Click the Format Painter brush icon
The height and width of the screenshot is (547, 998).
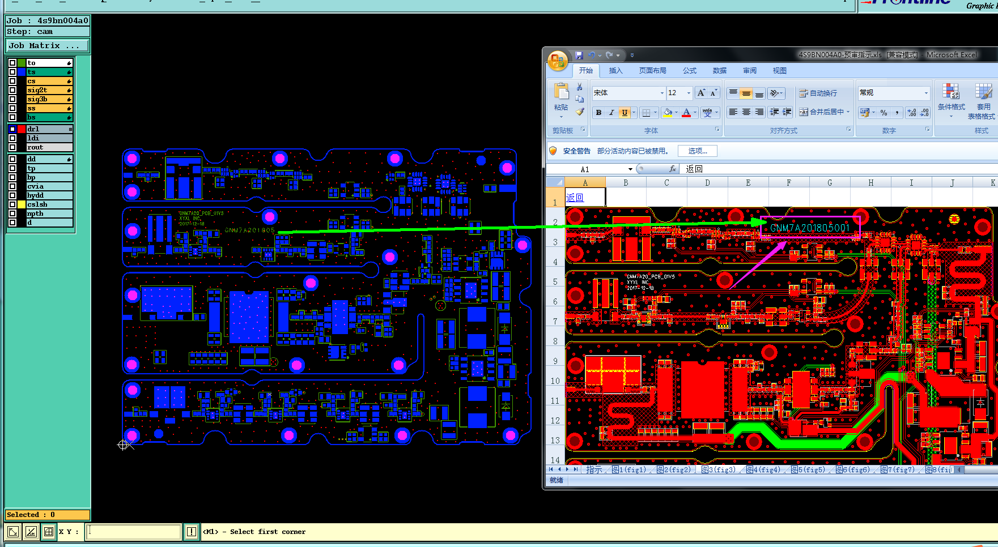tap(580, 112)
